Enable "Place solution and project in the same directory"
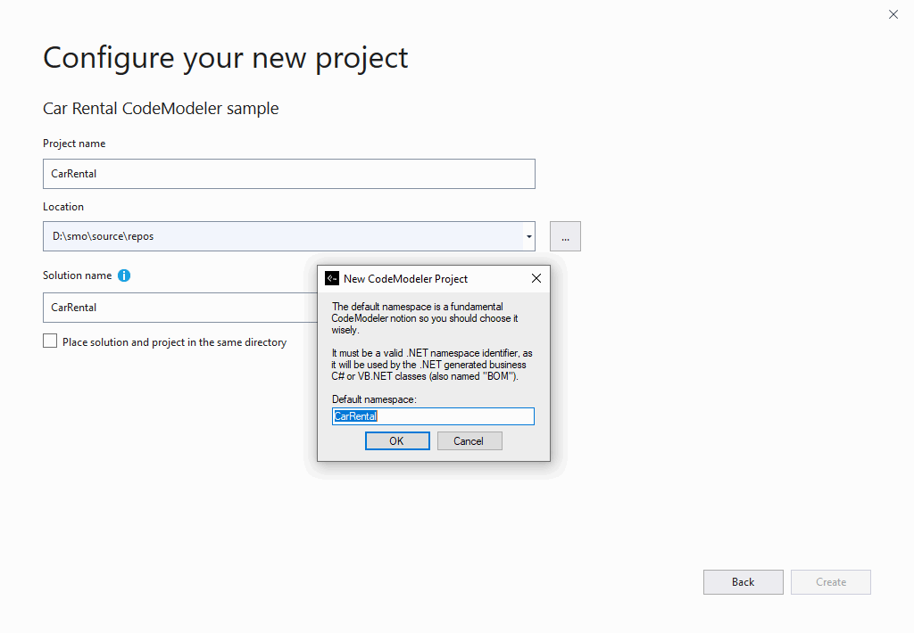914x633 pixels. pos(50,341)
